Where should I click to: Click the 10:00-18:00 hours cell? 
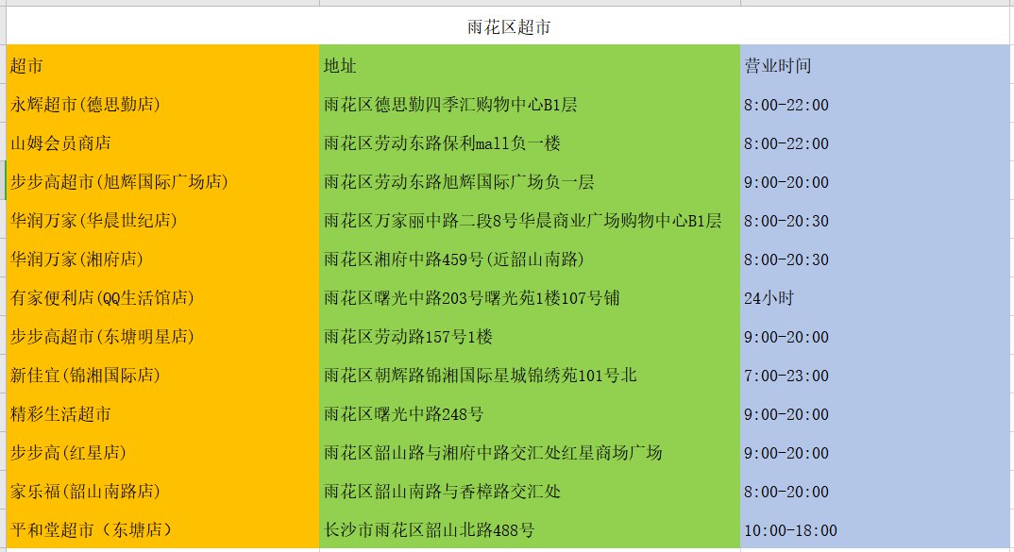[x=875, y=530]
